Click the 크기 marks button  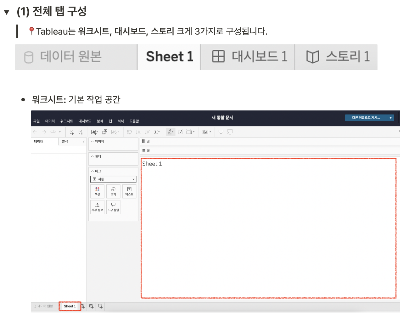[114, 191]
